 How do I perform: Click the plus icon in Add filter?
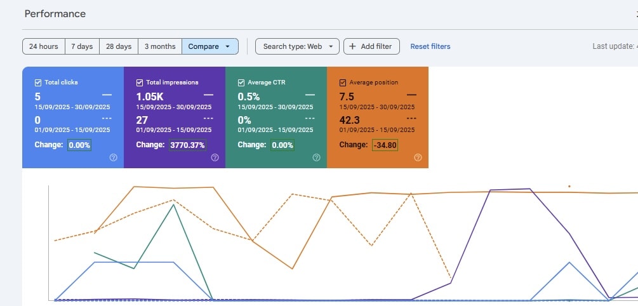(x=352, y=46)
